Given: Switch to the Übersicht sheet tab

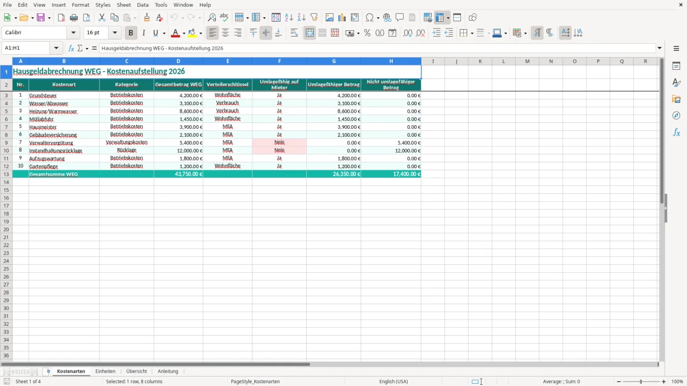Looking at the screenshot, I should pyautogui.click(x=136, y=371).
